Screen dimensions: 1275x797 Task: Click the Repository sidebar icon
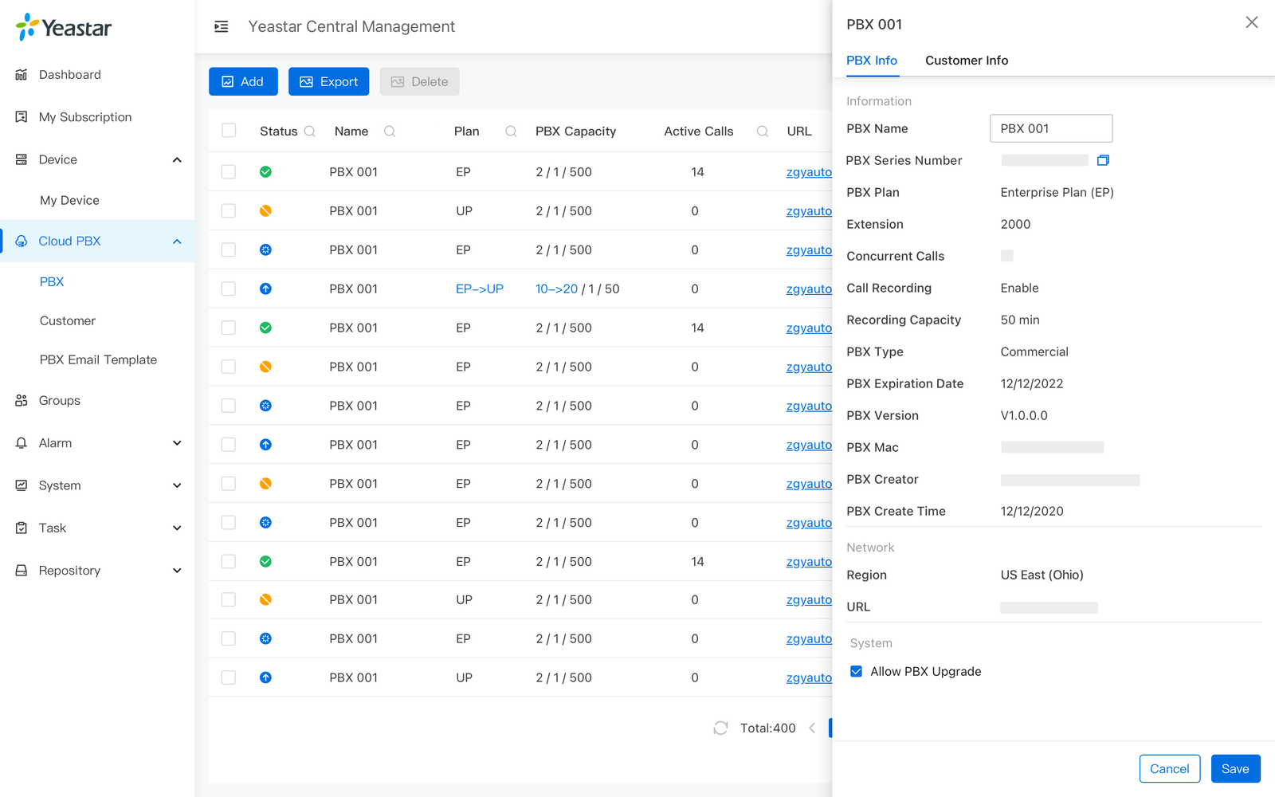pyautogui.click(x=22, y=571)
